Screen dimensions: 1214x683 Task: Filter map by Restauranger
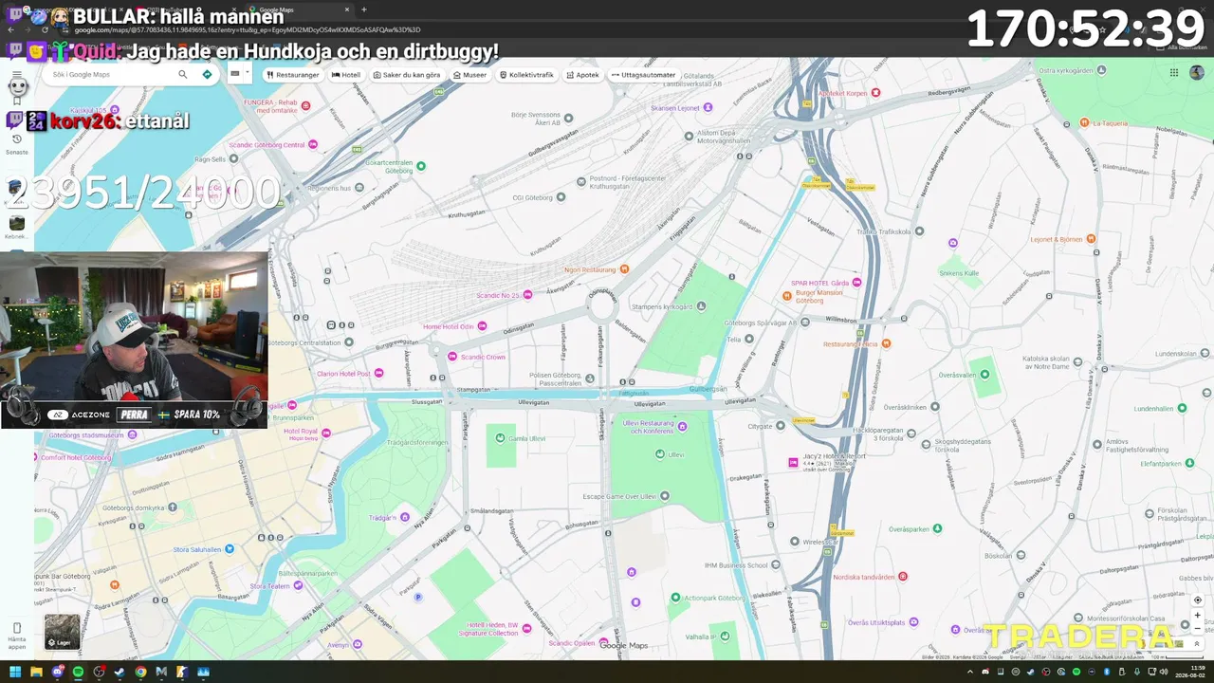pyautogui.click(x=293, y=75)
